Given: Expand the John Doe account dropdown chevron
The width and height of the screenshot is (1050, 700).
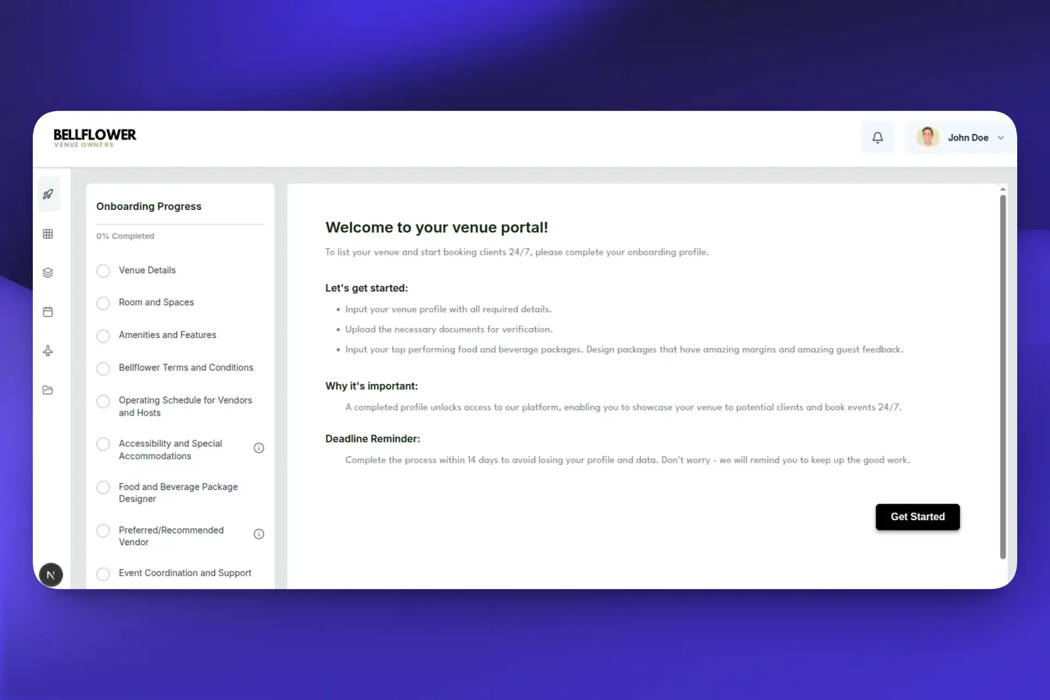Looking at the screenshot, I should pyautogui.click(x=1001, y=138).
